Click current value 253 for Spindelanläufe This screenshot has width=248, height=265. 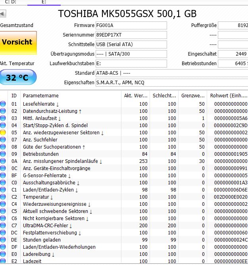143,161
